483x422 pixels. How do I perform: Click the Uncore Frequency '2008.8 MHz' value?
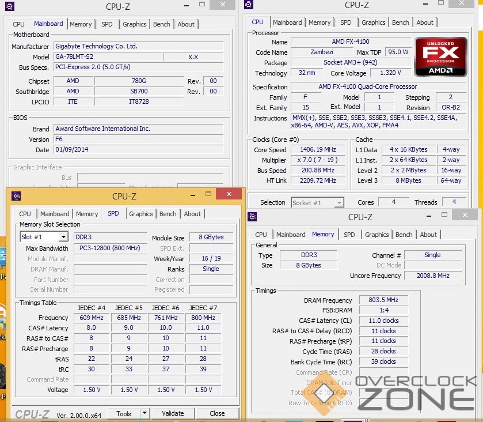tap(433, 276)
